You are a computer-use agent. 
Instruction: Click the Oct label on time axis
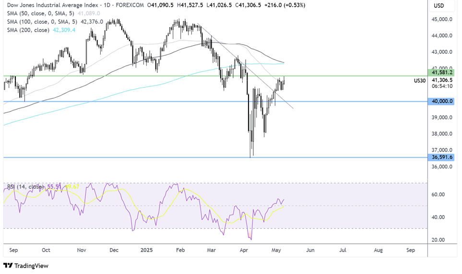pos(46,250)
